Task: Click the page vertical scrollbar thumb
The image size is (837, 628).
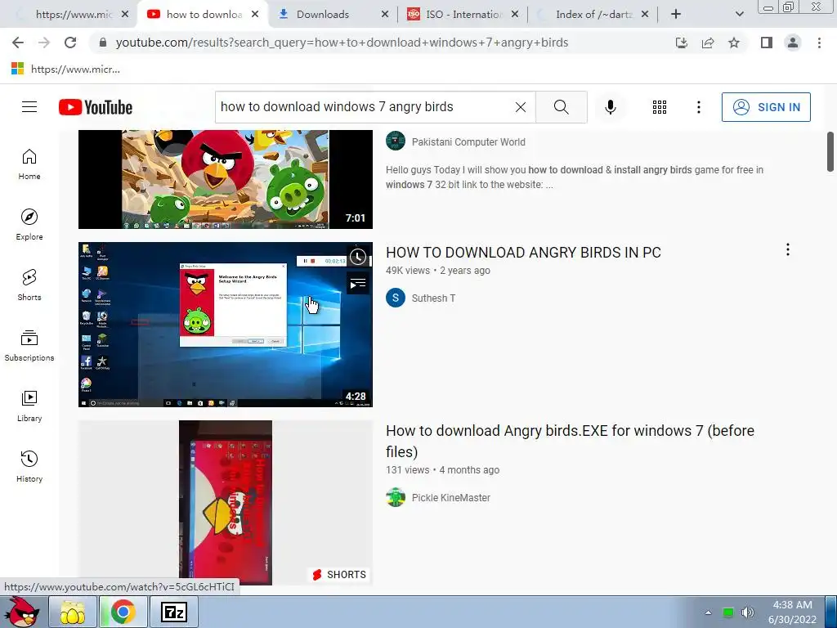Action: 830,151
